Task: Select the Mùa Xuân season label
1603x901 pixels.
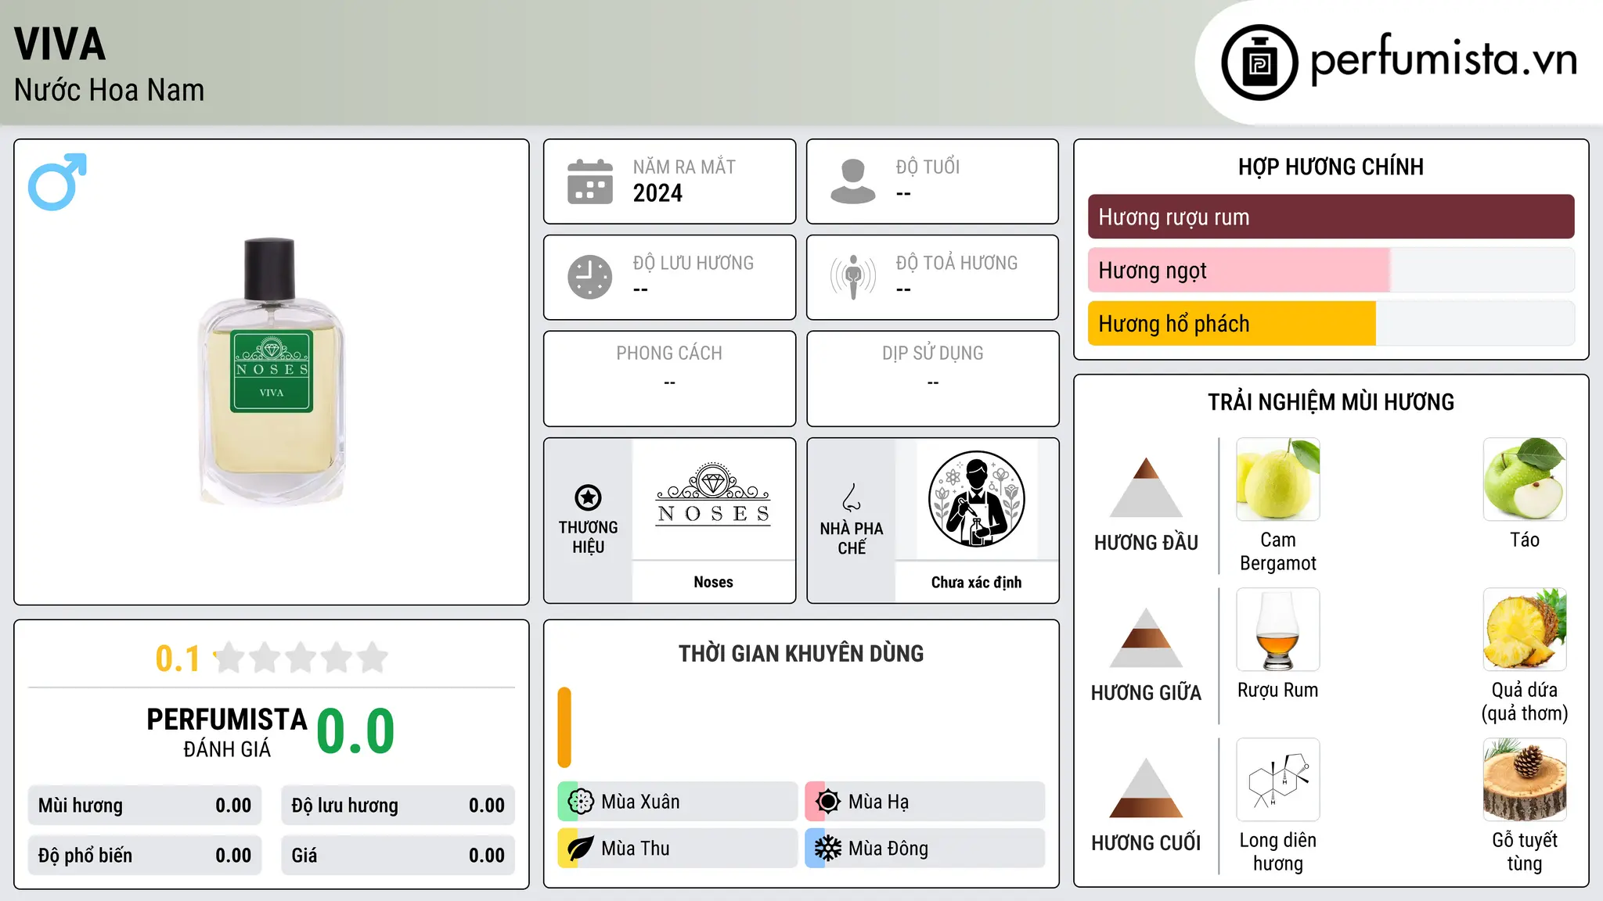Action: 640,802
